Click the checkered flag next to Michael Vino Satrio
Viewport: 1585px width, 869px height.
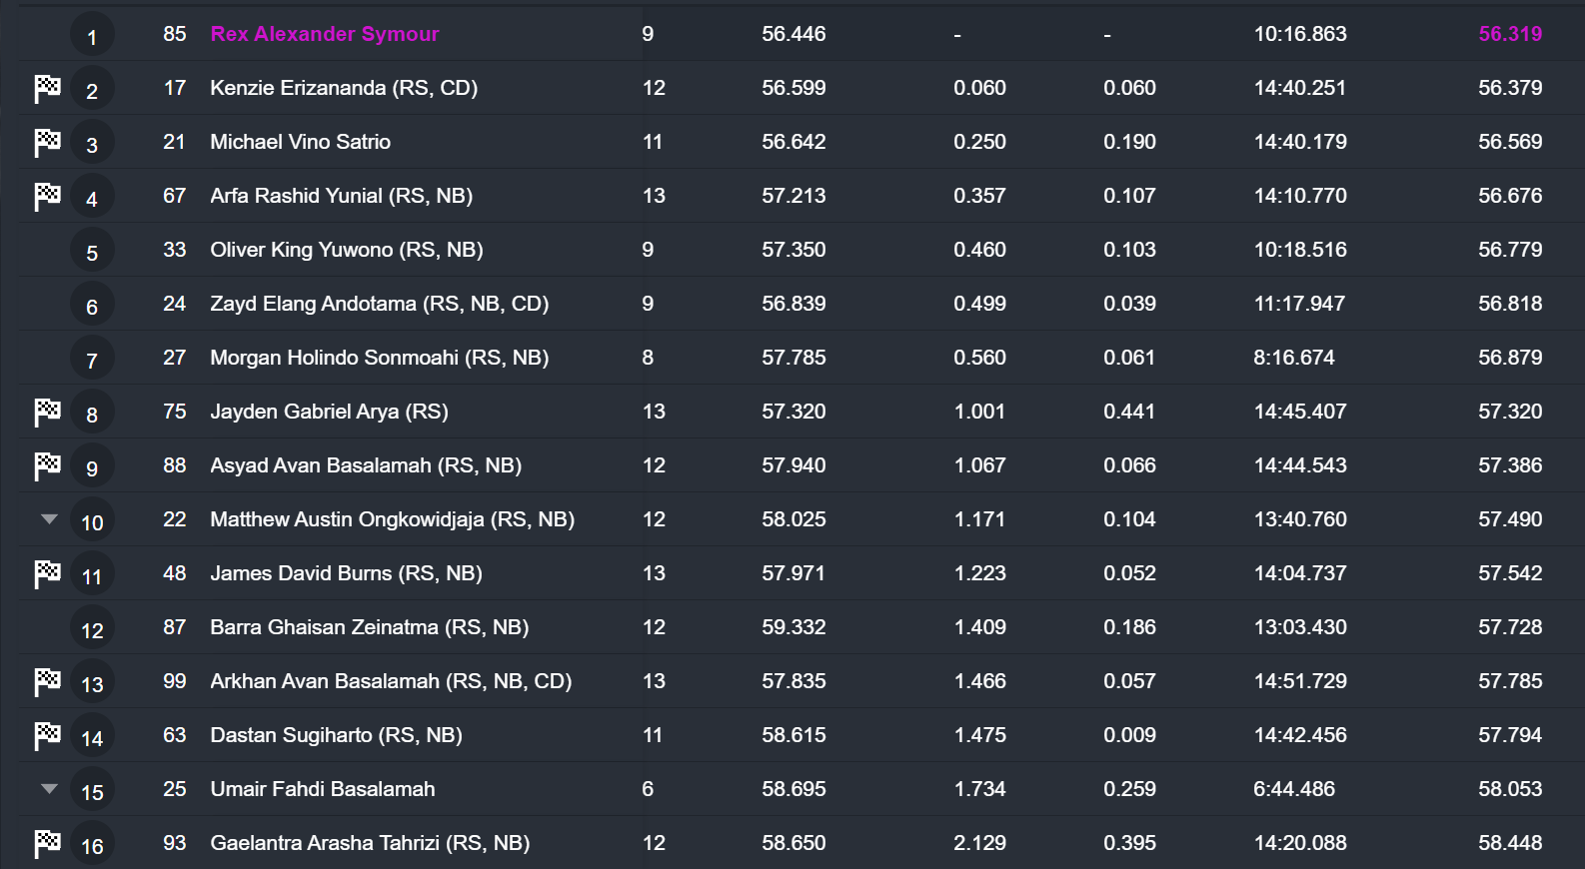(47, 143)
